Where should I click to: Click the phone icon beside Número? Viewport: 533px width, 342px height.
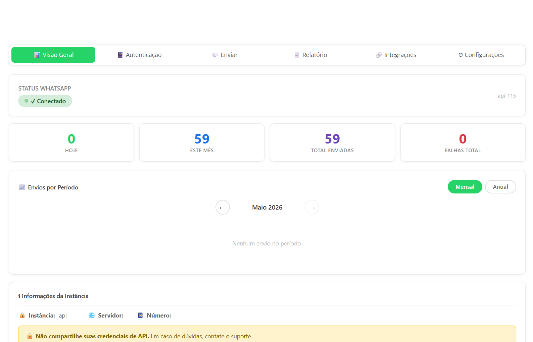140,316
